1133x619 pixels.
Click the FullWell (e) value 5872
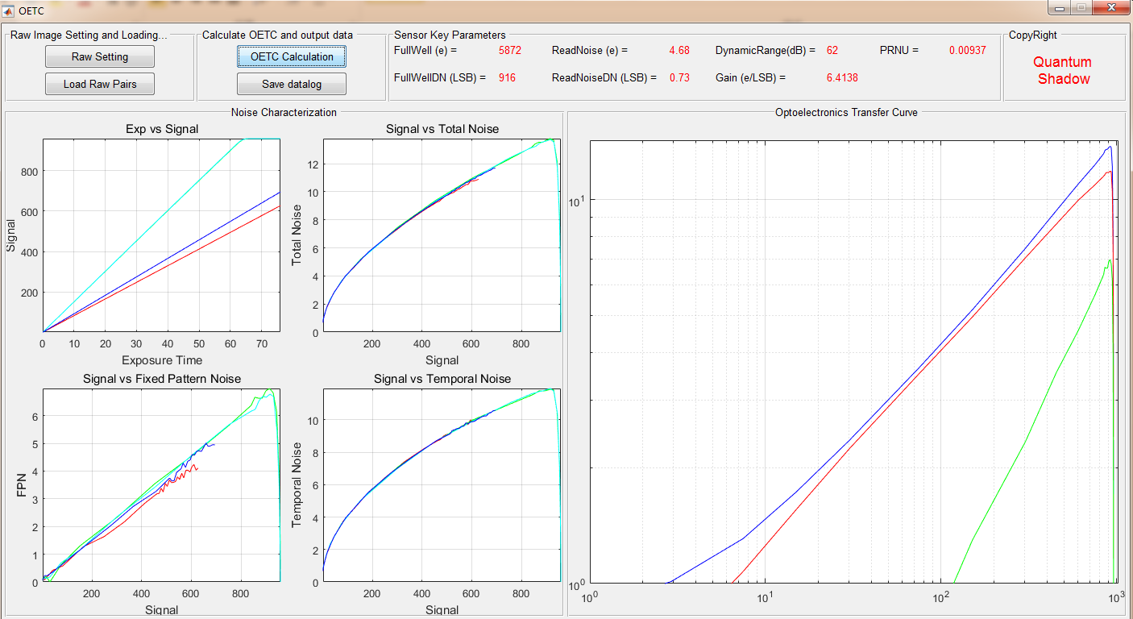point(510,50)
